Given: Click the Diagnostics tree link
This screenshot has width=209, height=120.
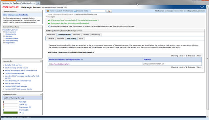Looking at the screenshot, I should pos(10,43).
